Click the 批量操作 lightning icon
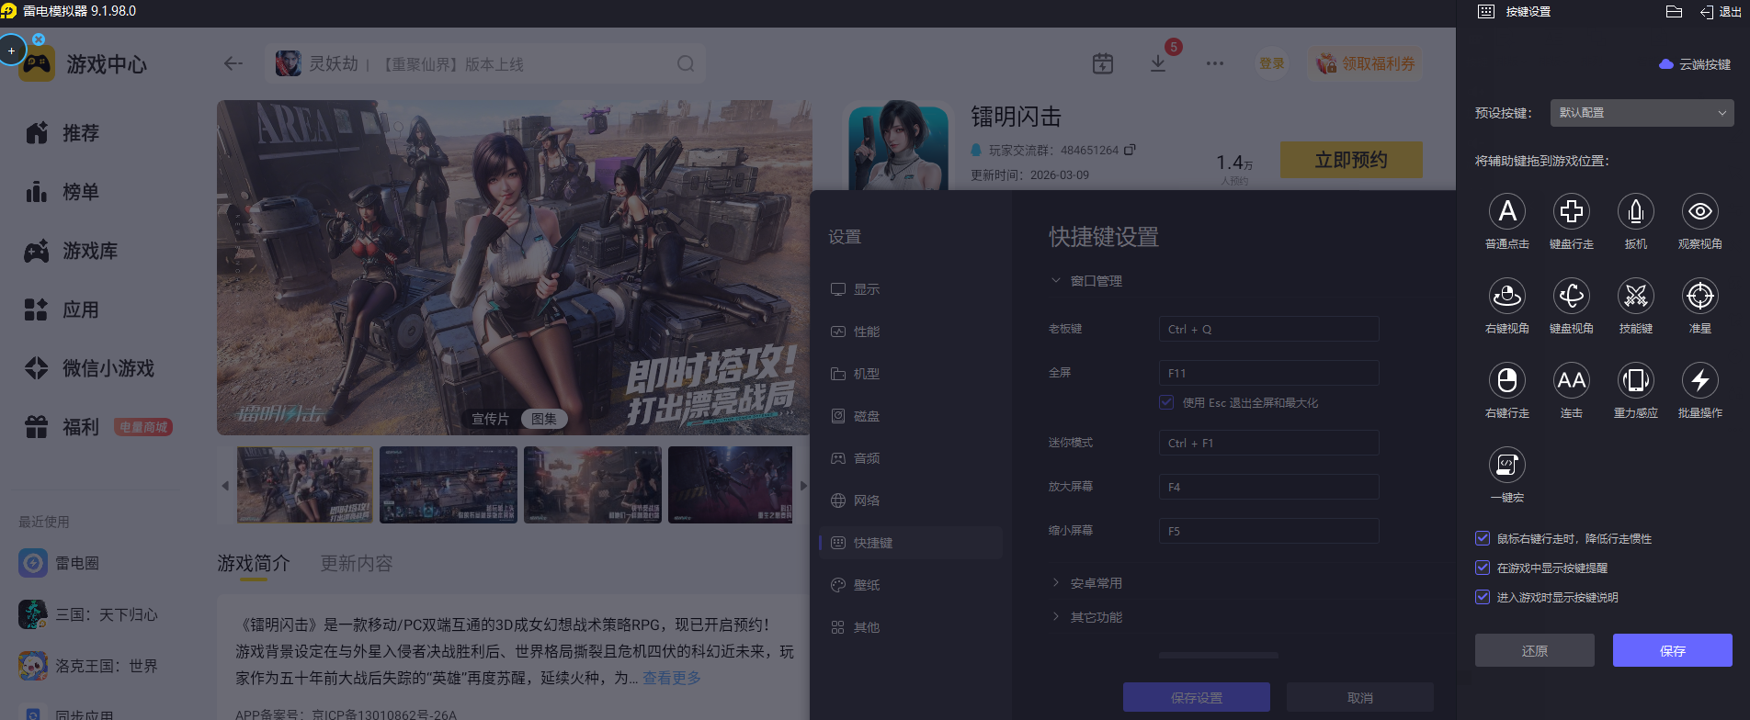Viewport: 1750px width, 720px height. click(1699, 381)
